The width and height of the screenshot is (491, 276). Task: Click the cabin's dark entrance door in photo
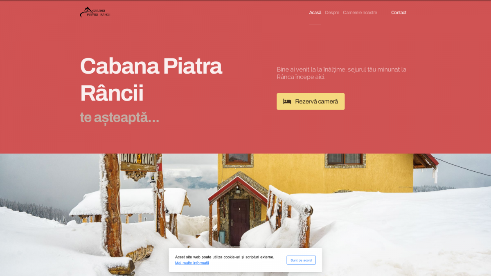(239, 222)
